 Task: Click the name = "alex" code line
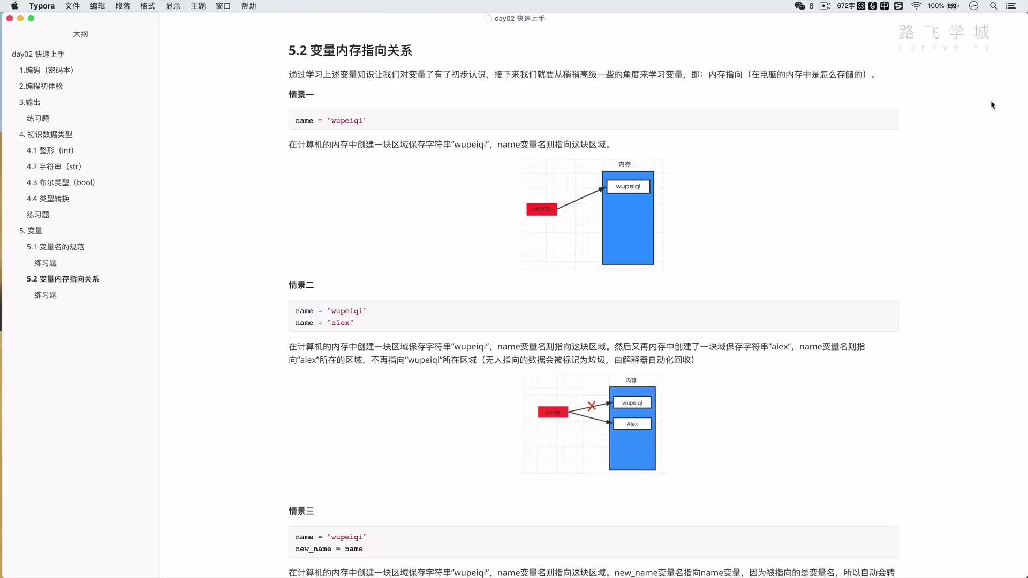324,323
